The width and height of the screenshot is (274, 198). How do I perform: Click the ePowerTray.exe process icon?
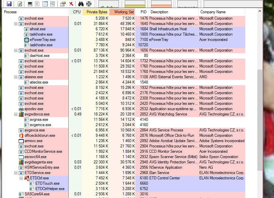tap(26, 40)
